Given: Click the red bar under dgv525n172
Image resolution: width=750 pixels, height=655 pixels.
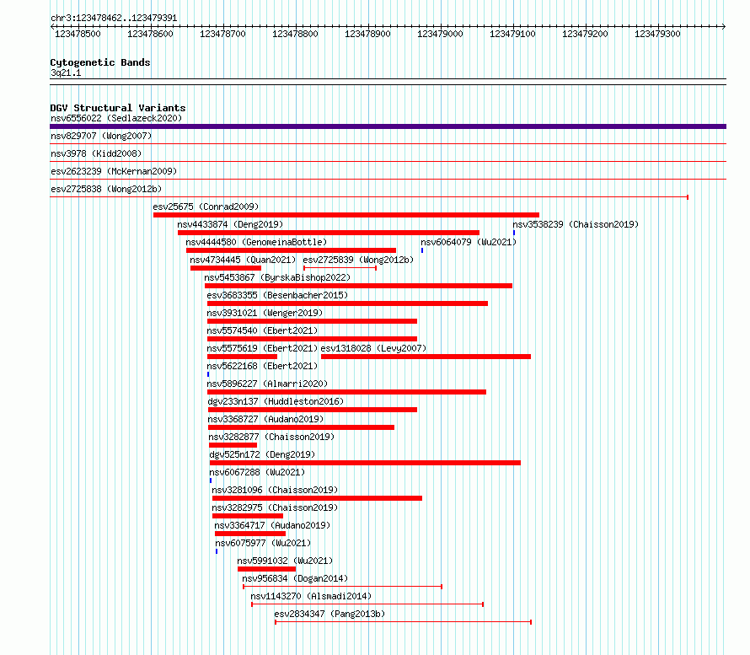Looking at the screenshot, I should pyautogui.click(x=366, y=463).
